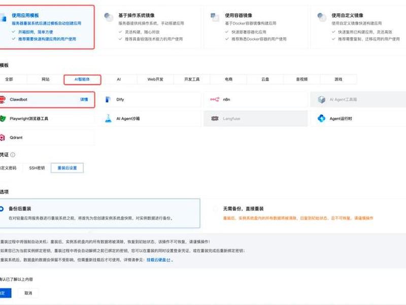Click the greyed-out Langfuse label
406x305 pixels.
pos(231,119)
